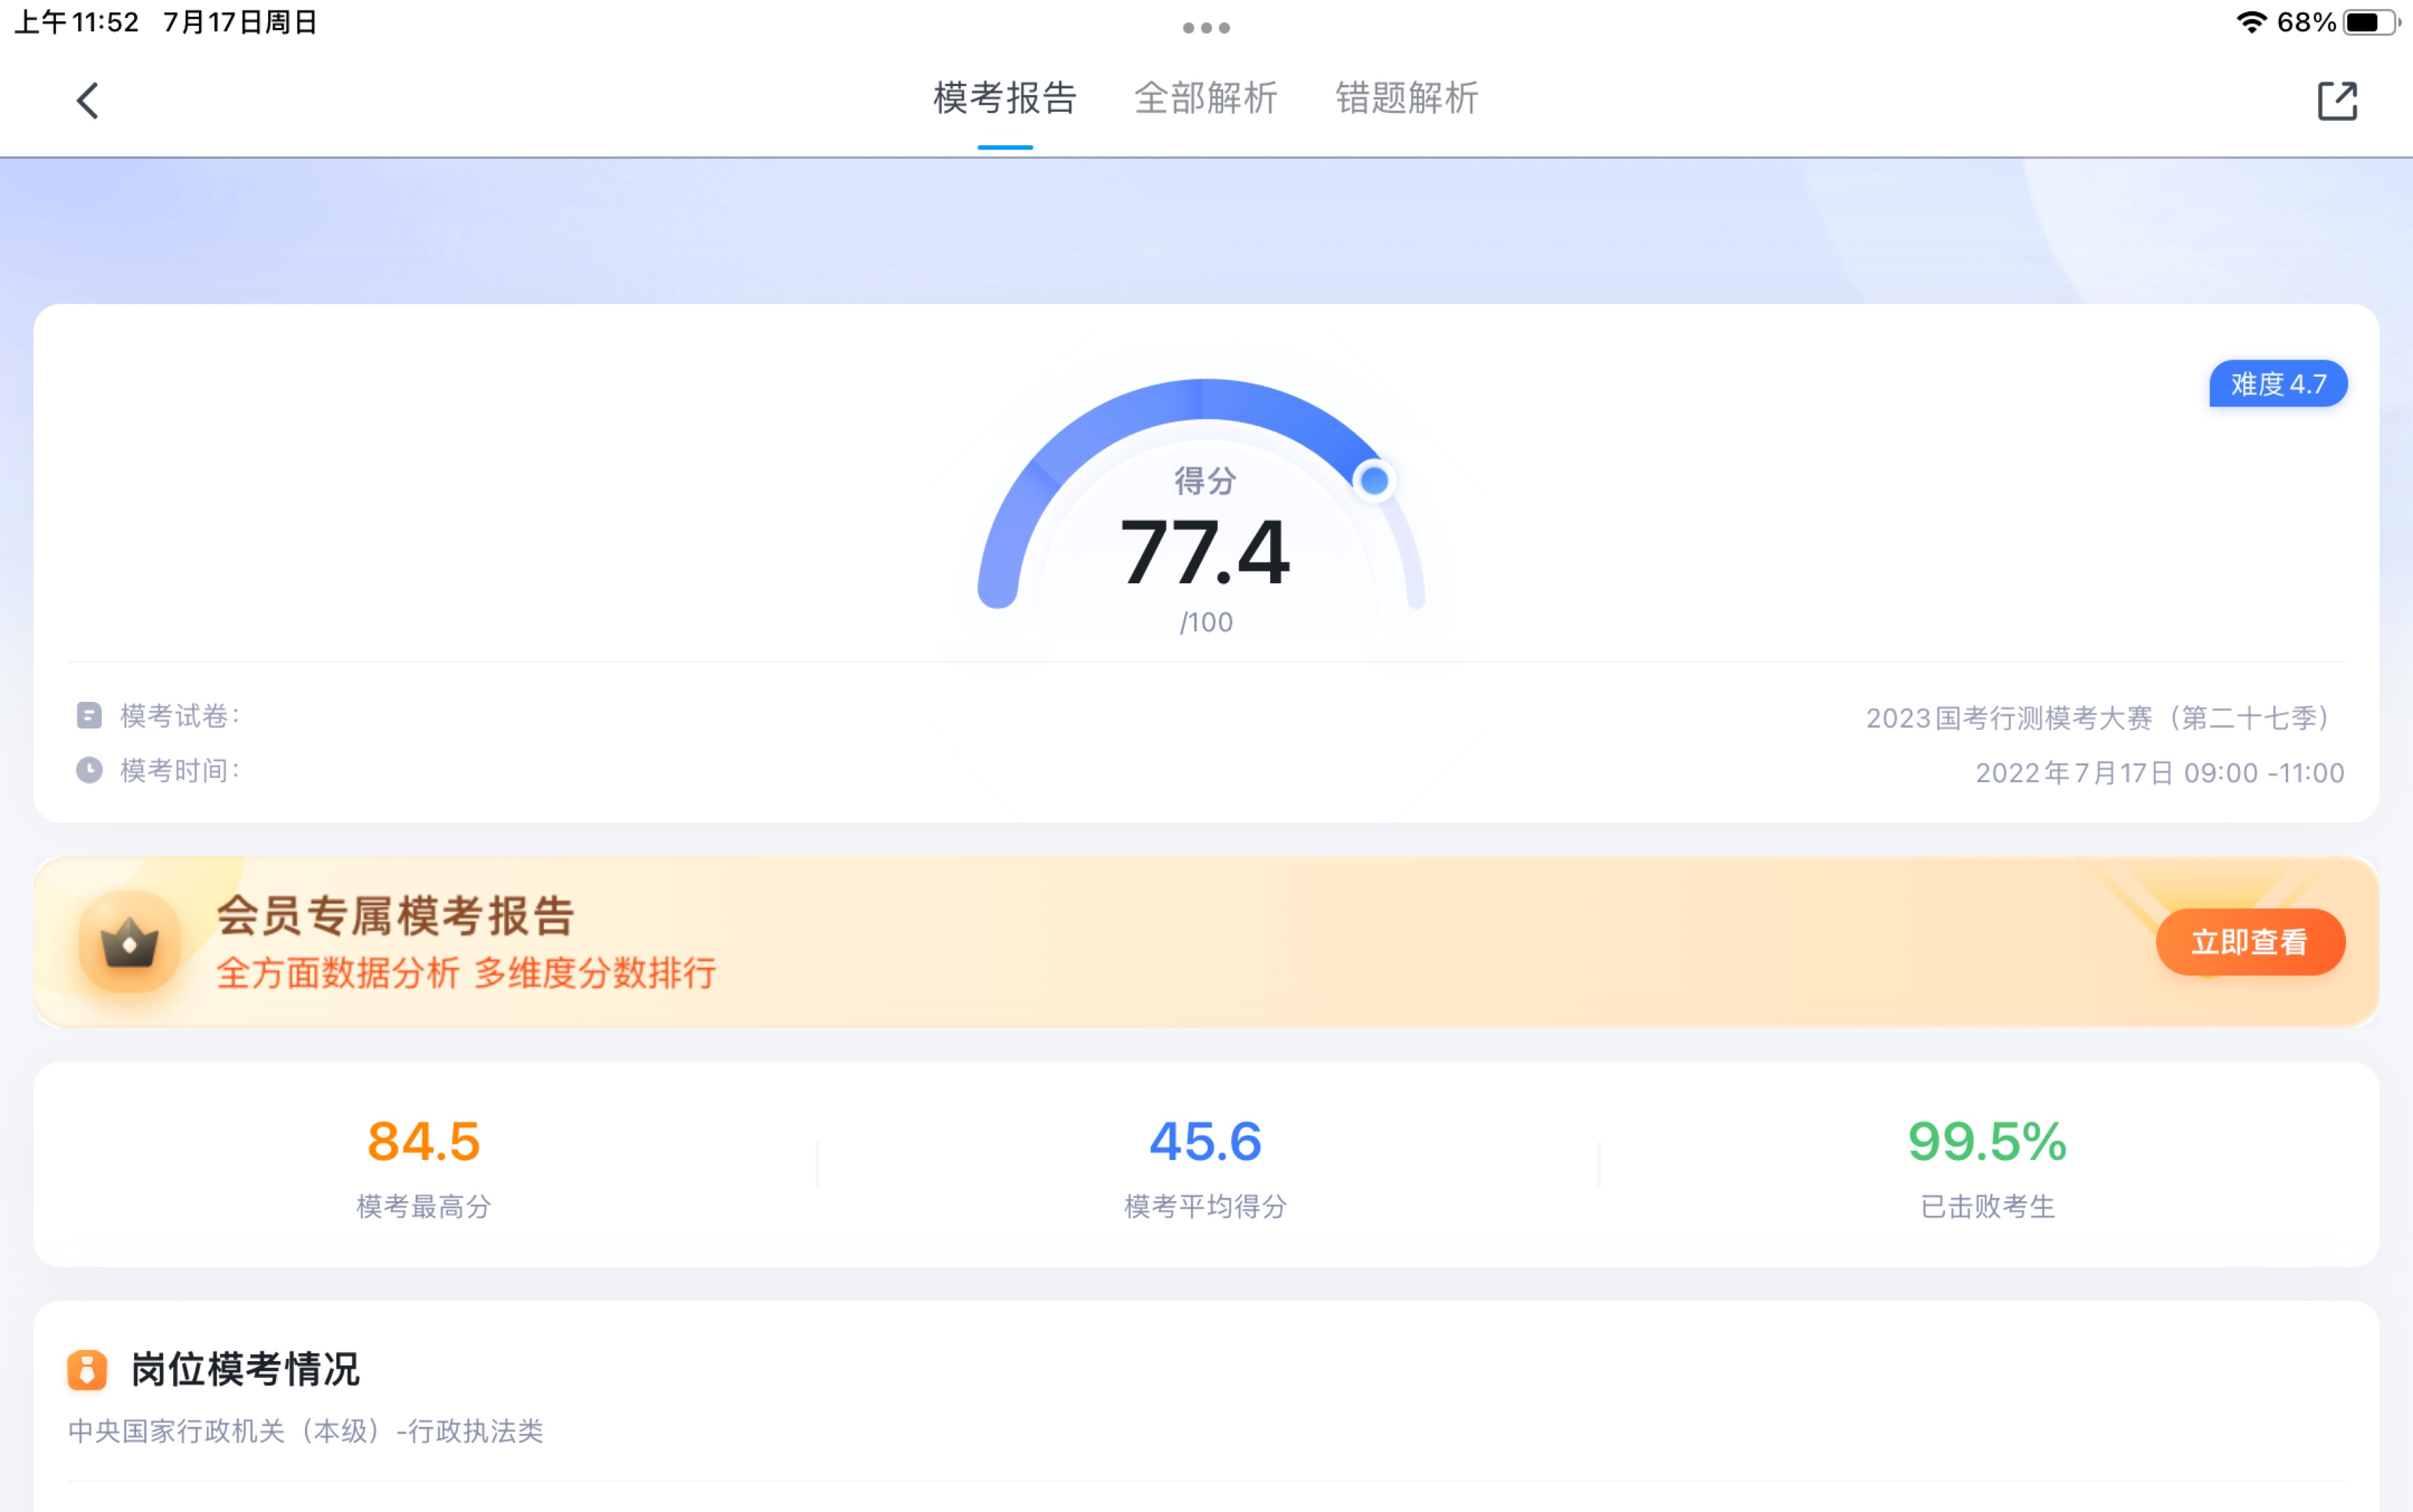The image size is (2413, 1512).
Task: Tap the 45.6 模考平均得分 value
Action: tap(1206, 1142)
